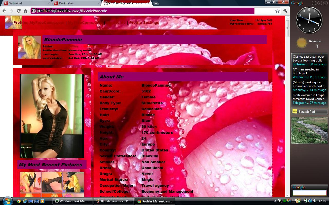Open the Profile Settings link

tap(144, 23)
